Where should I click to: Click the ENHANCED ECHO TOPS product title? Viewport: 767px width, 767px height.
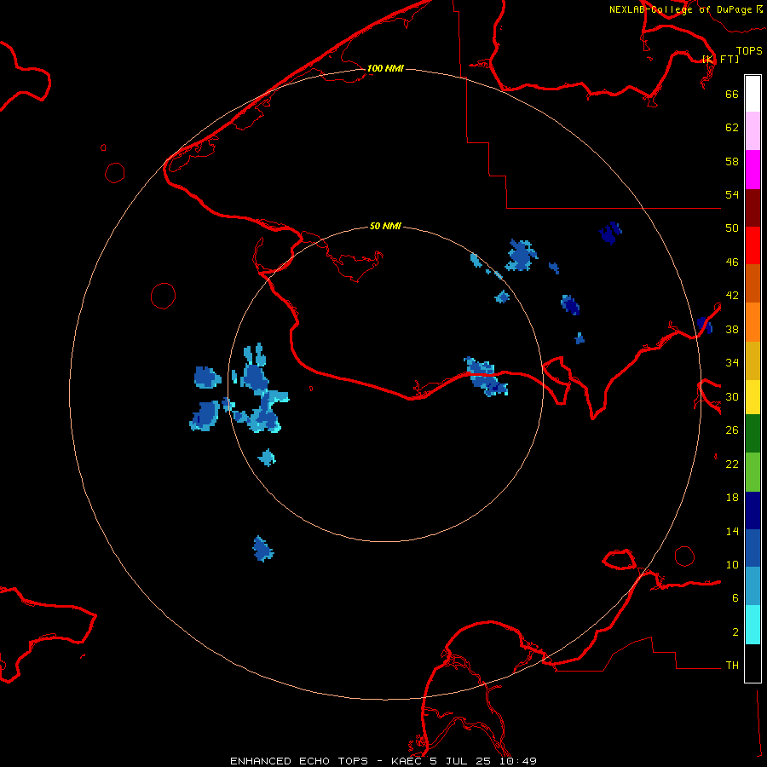point(299,761)
